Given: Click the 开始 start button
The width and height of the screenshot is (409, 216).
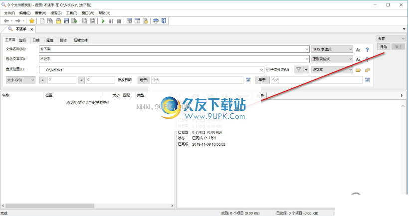Looking at the screenshot, I should 384,47.
